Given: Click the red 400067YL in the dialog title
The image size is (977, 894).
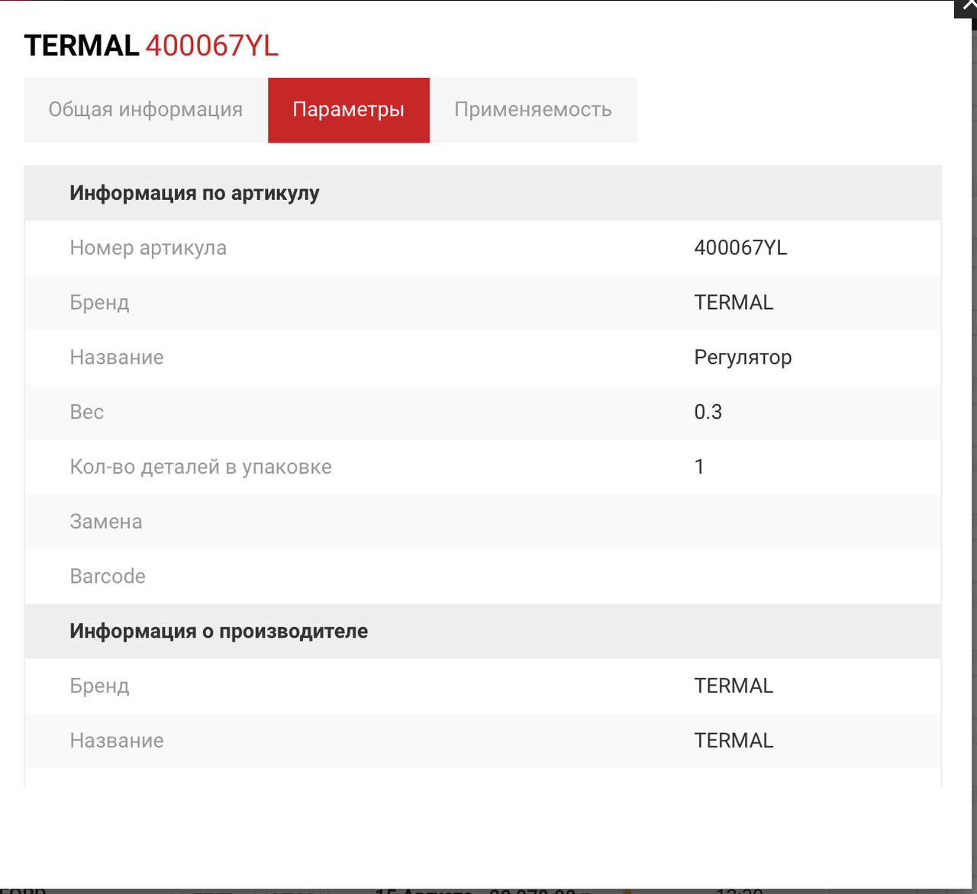Looking at the screenshot, I should click(x=212, y=46).
